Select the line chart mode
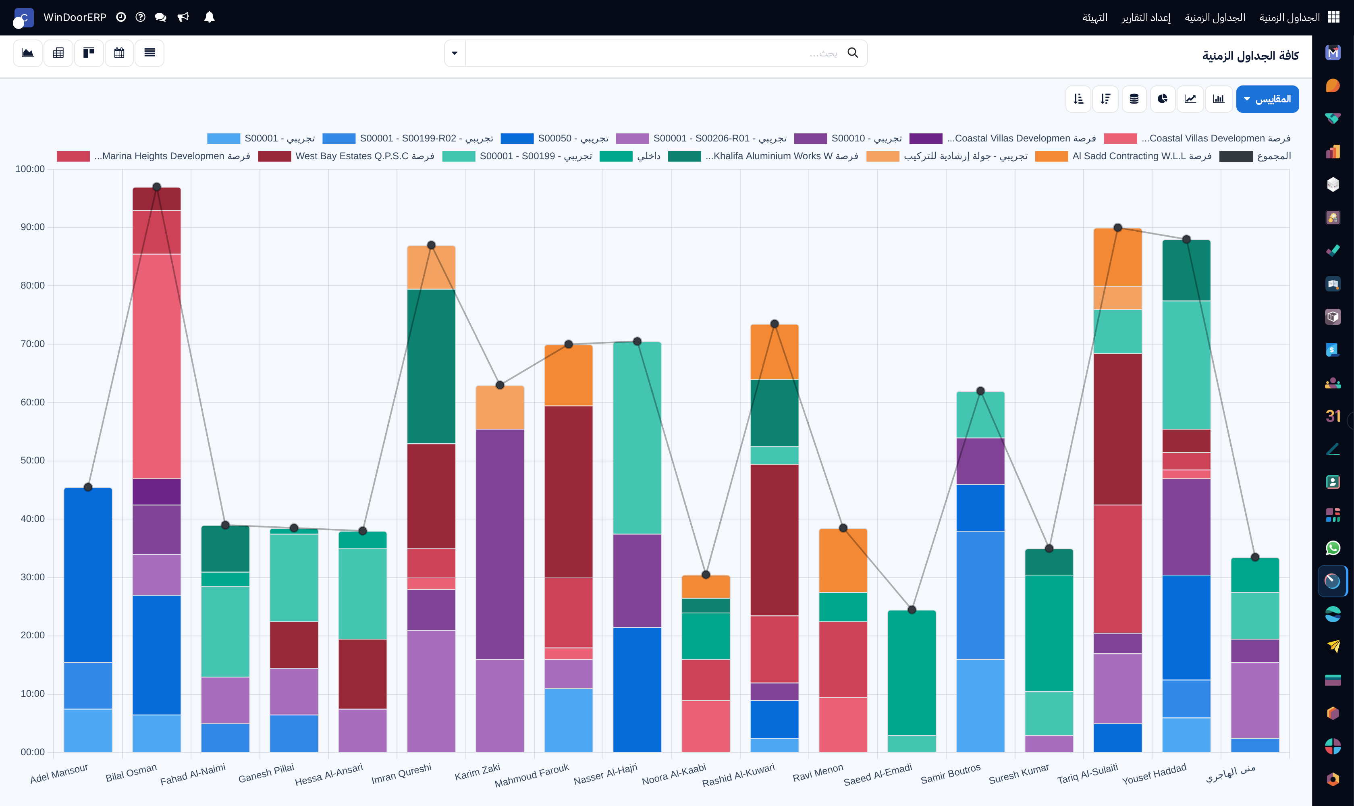 (1190, 99)
